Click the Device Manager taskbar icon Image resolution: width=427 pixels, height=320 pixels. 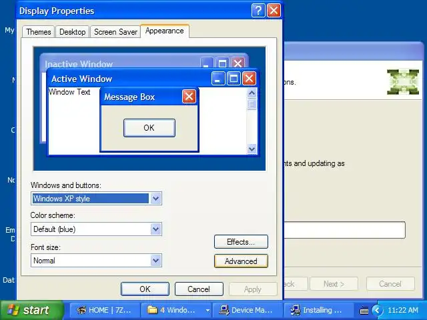[224, 310]
